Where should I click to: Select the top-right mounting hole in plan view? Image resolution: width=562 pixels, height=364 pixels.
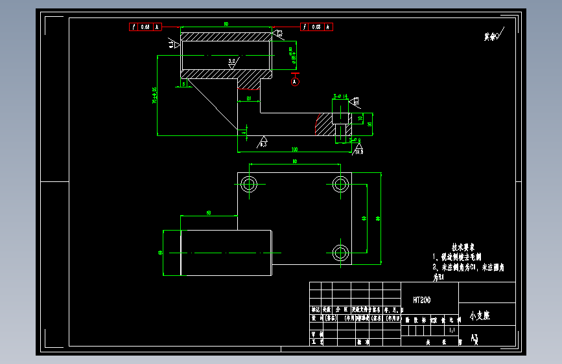coord(340,185)
